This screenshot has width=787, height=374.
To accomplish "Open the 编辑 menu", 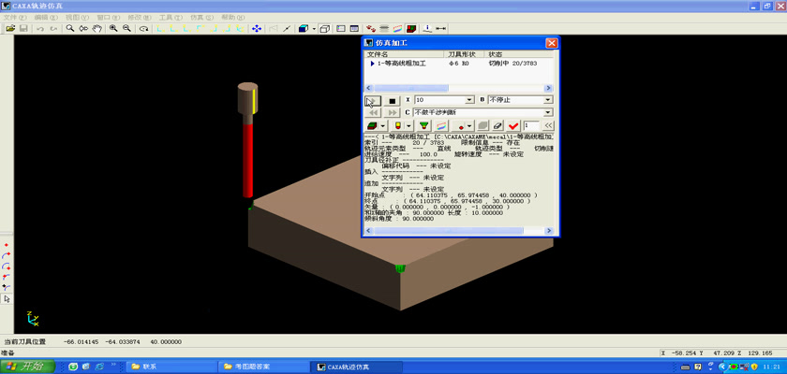I will tap(46, 17).
